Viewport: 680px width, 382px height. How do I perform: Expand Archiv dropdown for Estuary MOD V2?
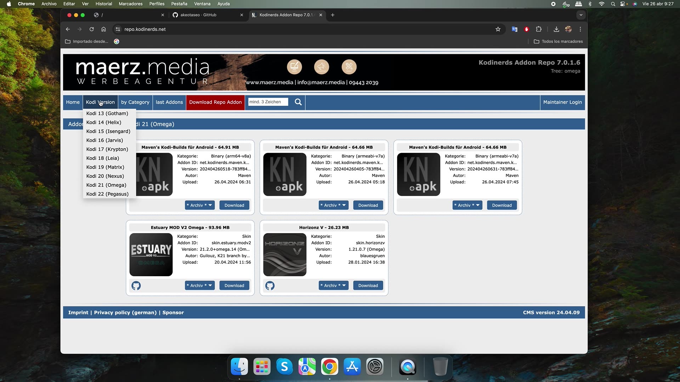[x=200, y=285]
